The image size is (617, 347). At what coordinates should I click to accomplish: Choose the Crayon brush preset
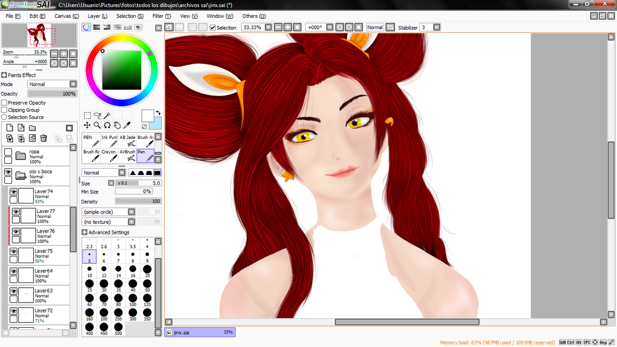click(109, 155)
